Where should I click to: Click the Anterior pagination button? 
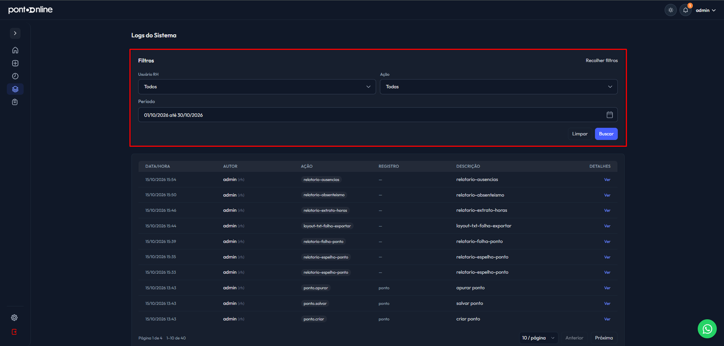(x=574, y=338)
